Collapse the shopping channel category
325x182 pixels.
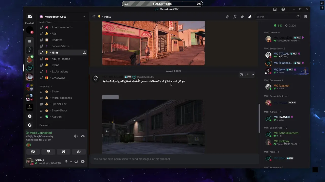[x=46, y=86]
